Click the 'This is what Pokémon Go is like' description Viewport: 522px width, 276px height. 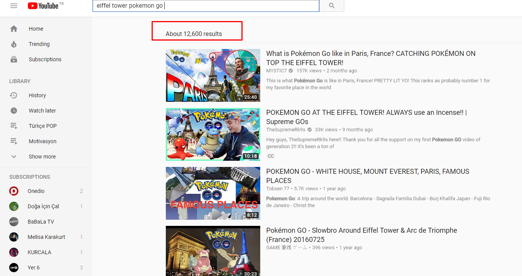[378, 84]
